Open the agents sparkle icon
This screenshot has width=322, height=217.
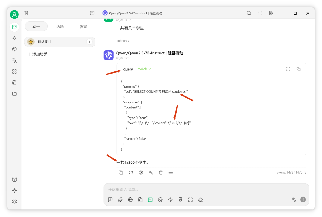click(x=14, y=38)
